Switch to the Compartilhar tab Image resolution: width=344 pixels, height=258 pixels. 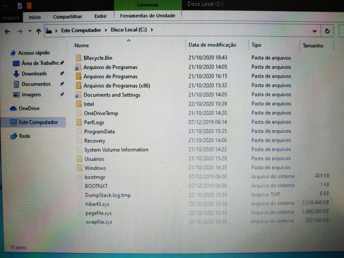[x=67, y=17]
